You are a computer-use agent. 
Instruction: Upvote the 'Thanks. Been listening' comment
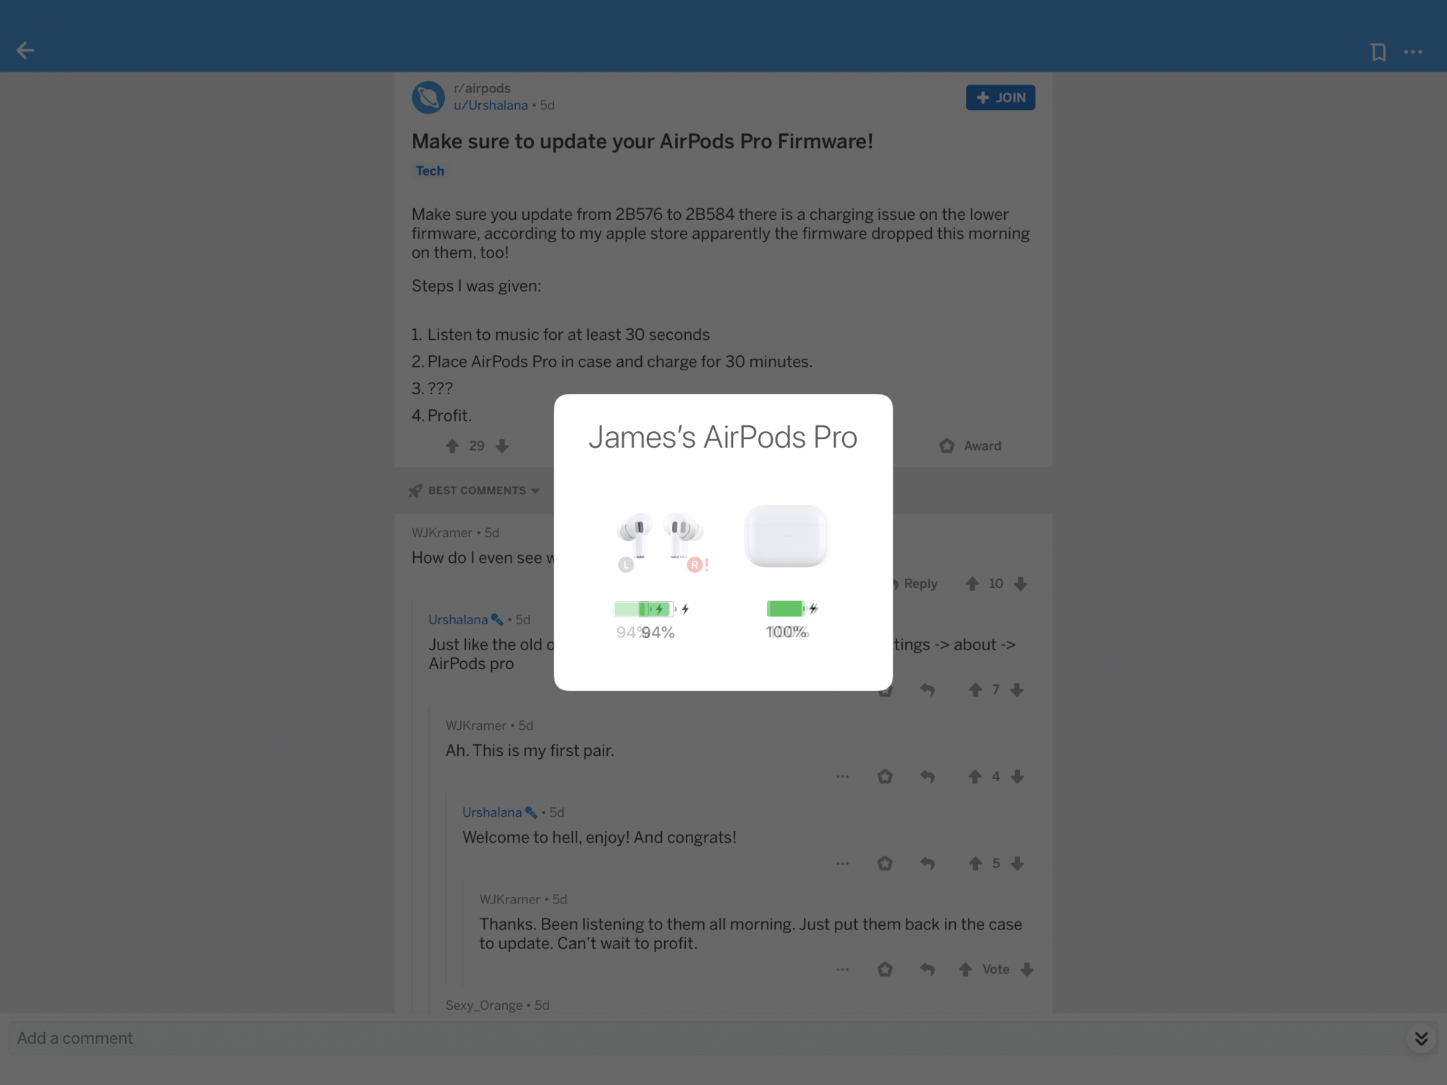[966, 970]
